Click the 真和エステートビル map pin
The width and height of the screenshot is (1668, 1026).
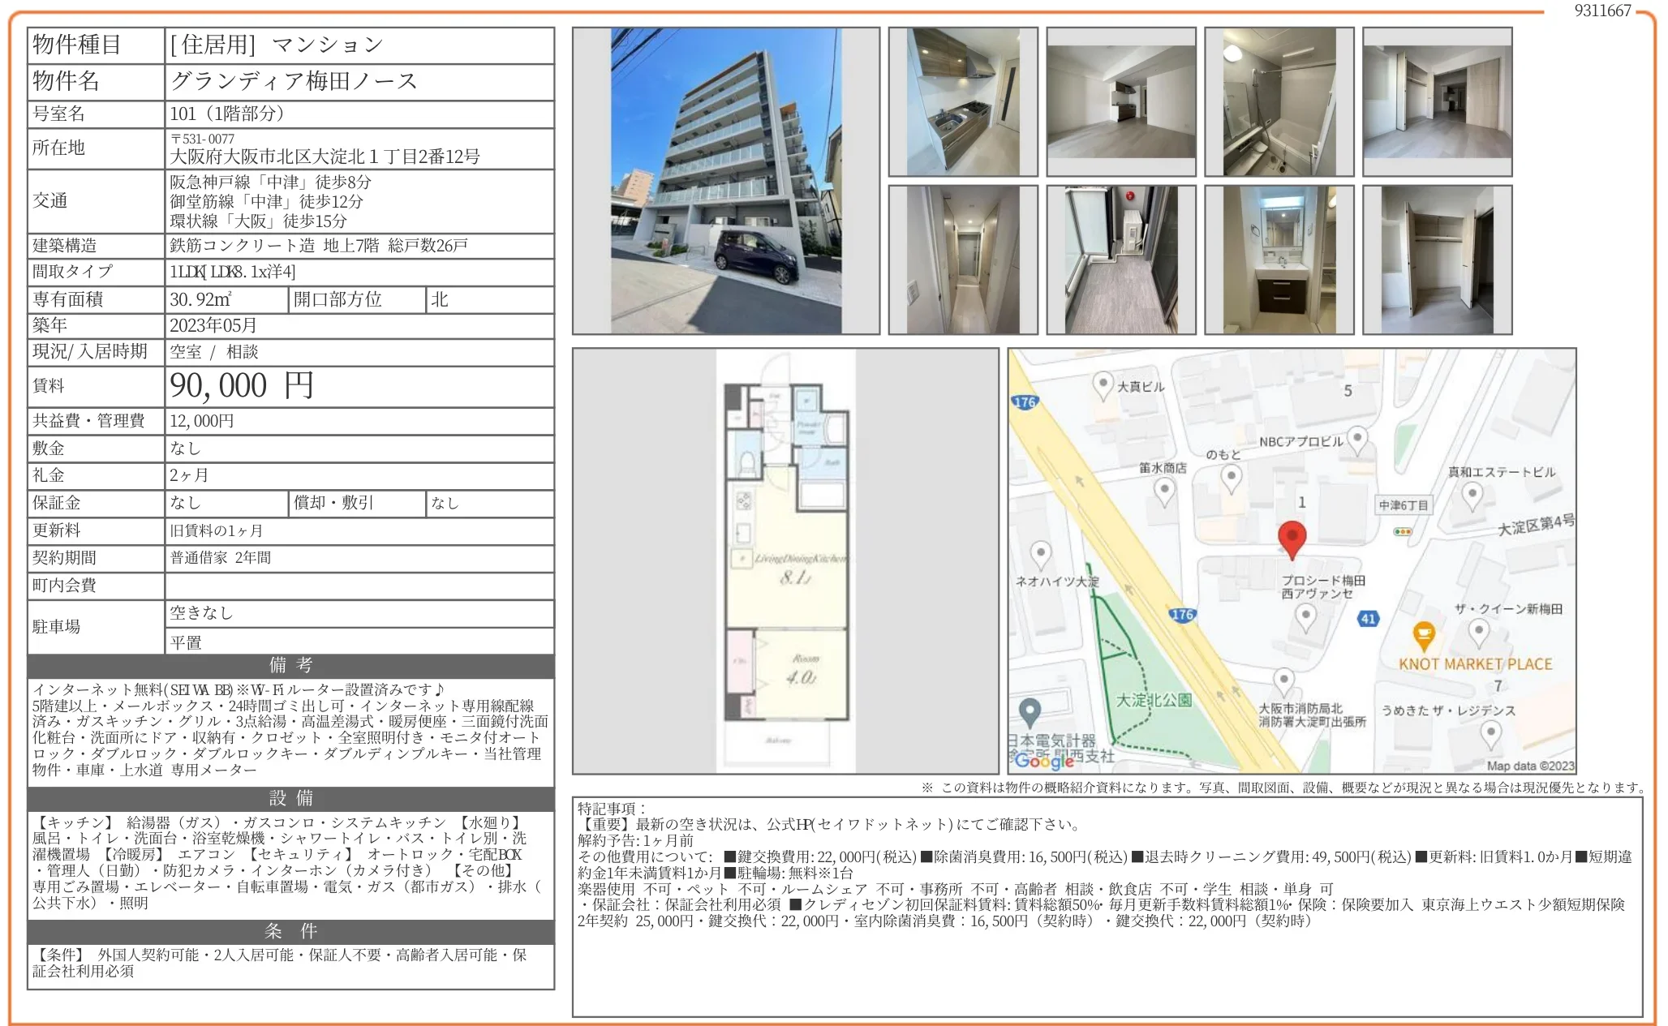coord(1472,494)
